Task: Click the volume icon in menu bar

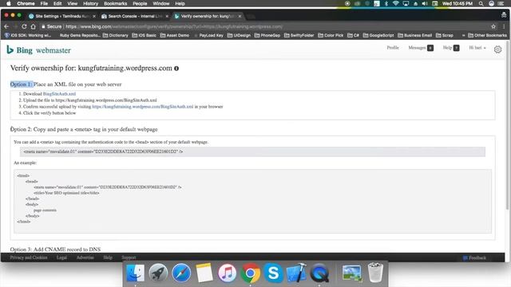Action: tap(425, 3)
